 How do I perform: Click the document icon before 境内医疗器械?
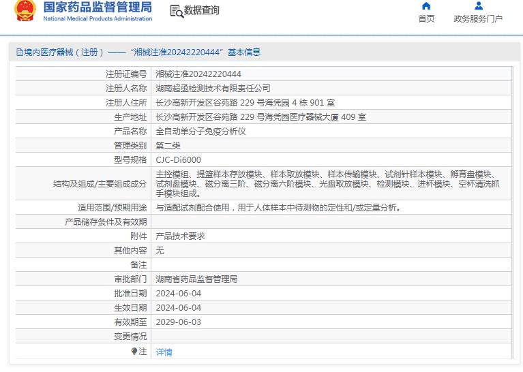[x=20, y=52]
